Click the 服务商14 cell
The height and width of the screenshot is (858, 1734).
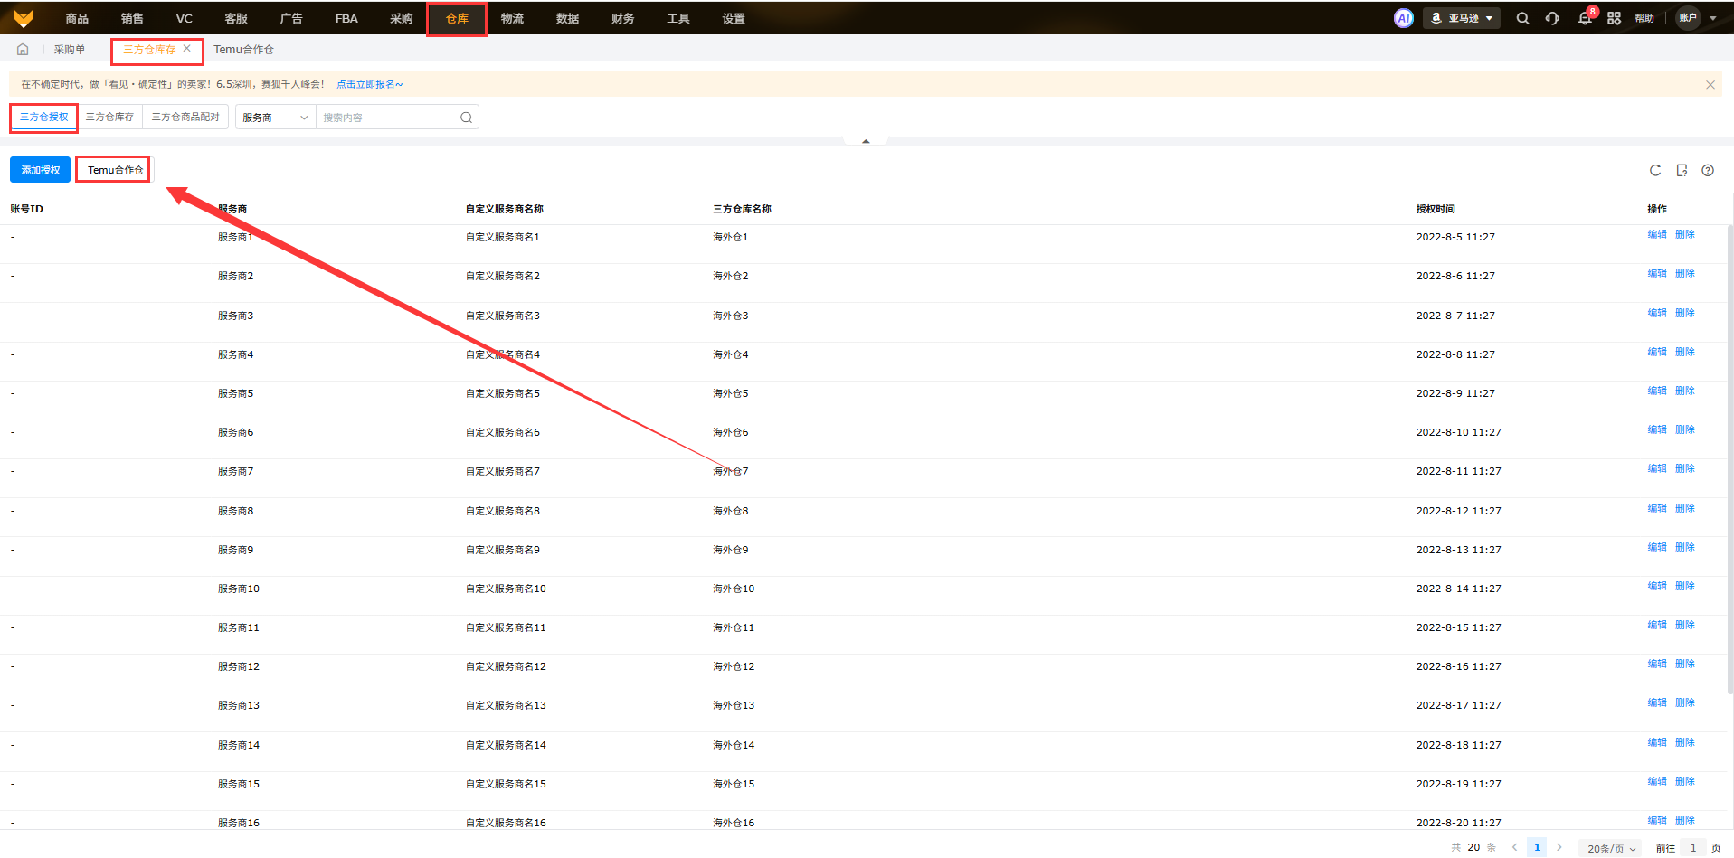click(239, 745)
